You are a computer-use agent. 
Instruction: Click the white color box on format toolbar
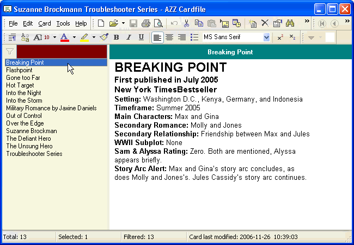(x=330, y=37)
